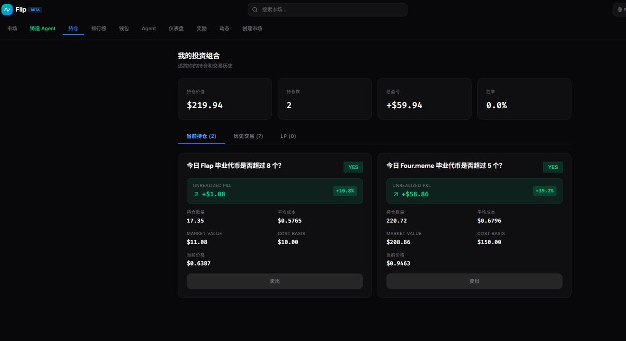Open the Four.meme 毕业代币 market title
Image resolution: width=626 pixels, height=341 pixels.
444,166
